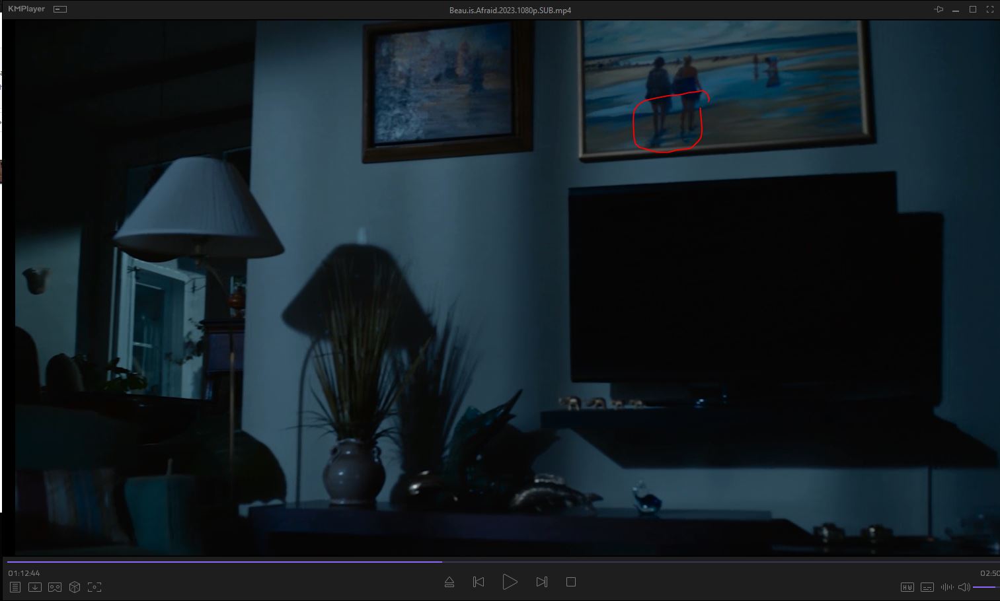Adjust the volume slider
1000x601 pixels.
pyautogui.click(x=986, y=587)
